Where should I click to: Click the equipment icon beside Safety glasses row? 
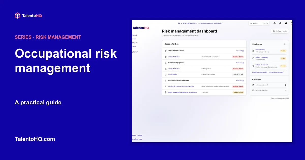(x=165, y=69)
